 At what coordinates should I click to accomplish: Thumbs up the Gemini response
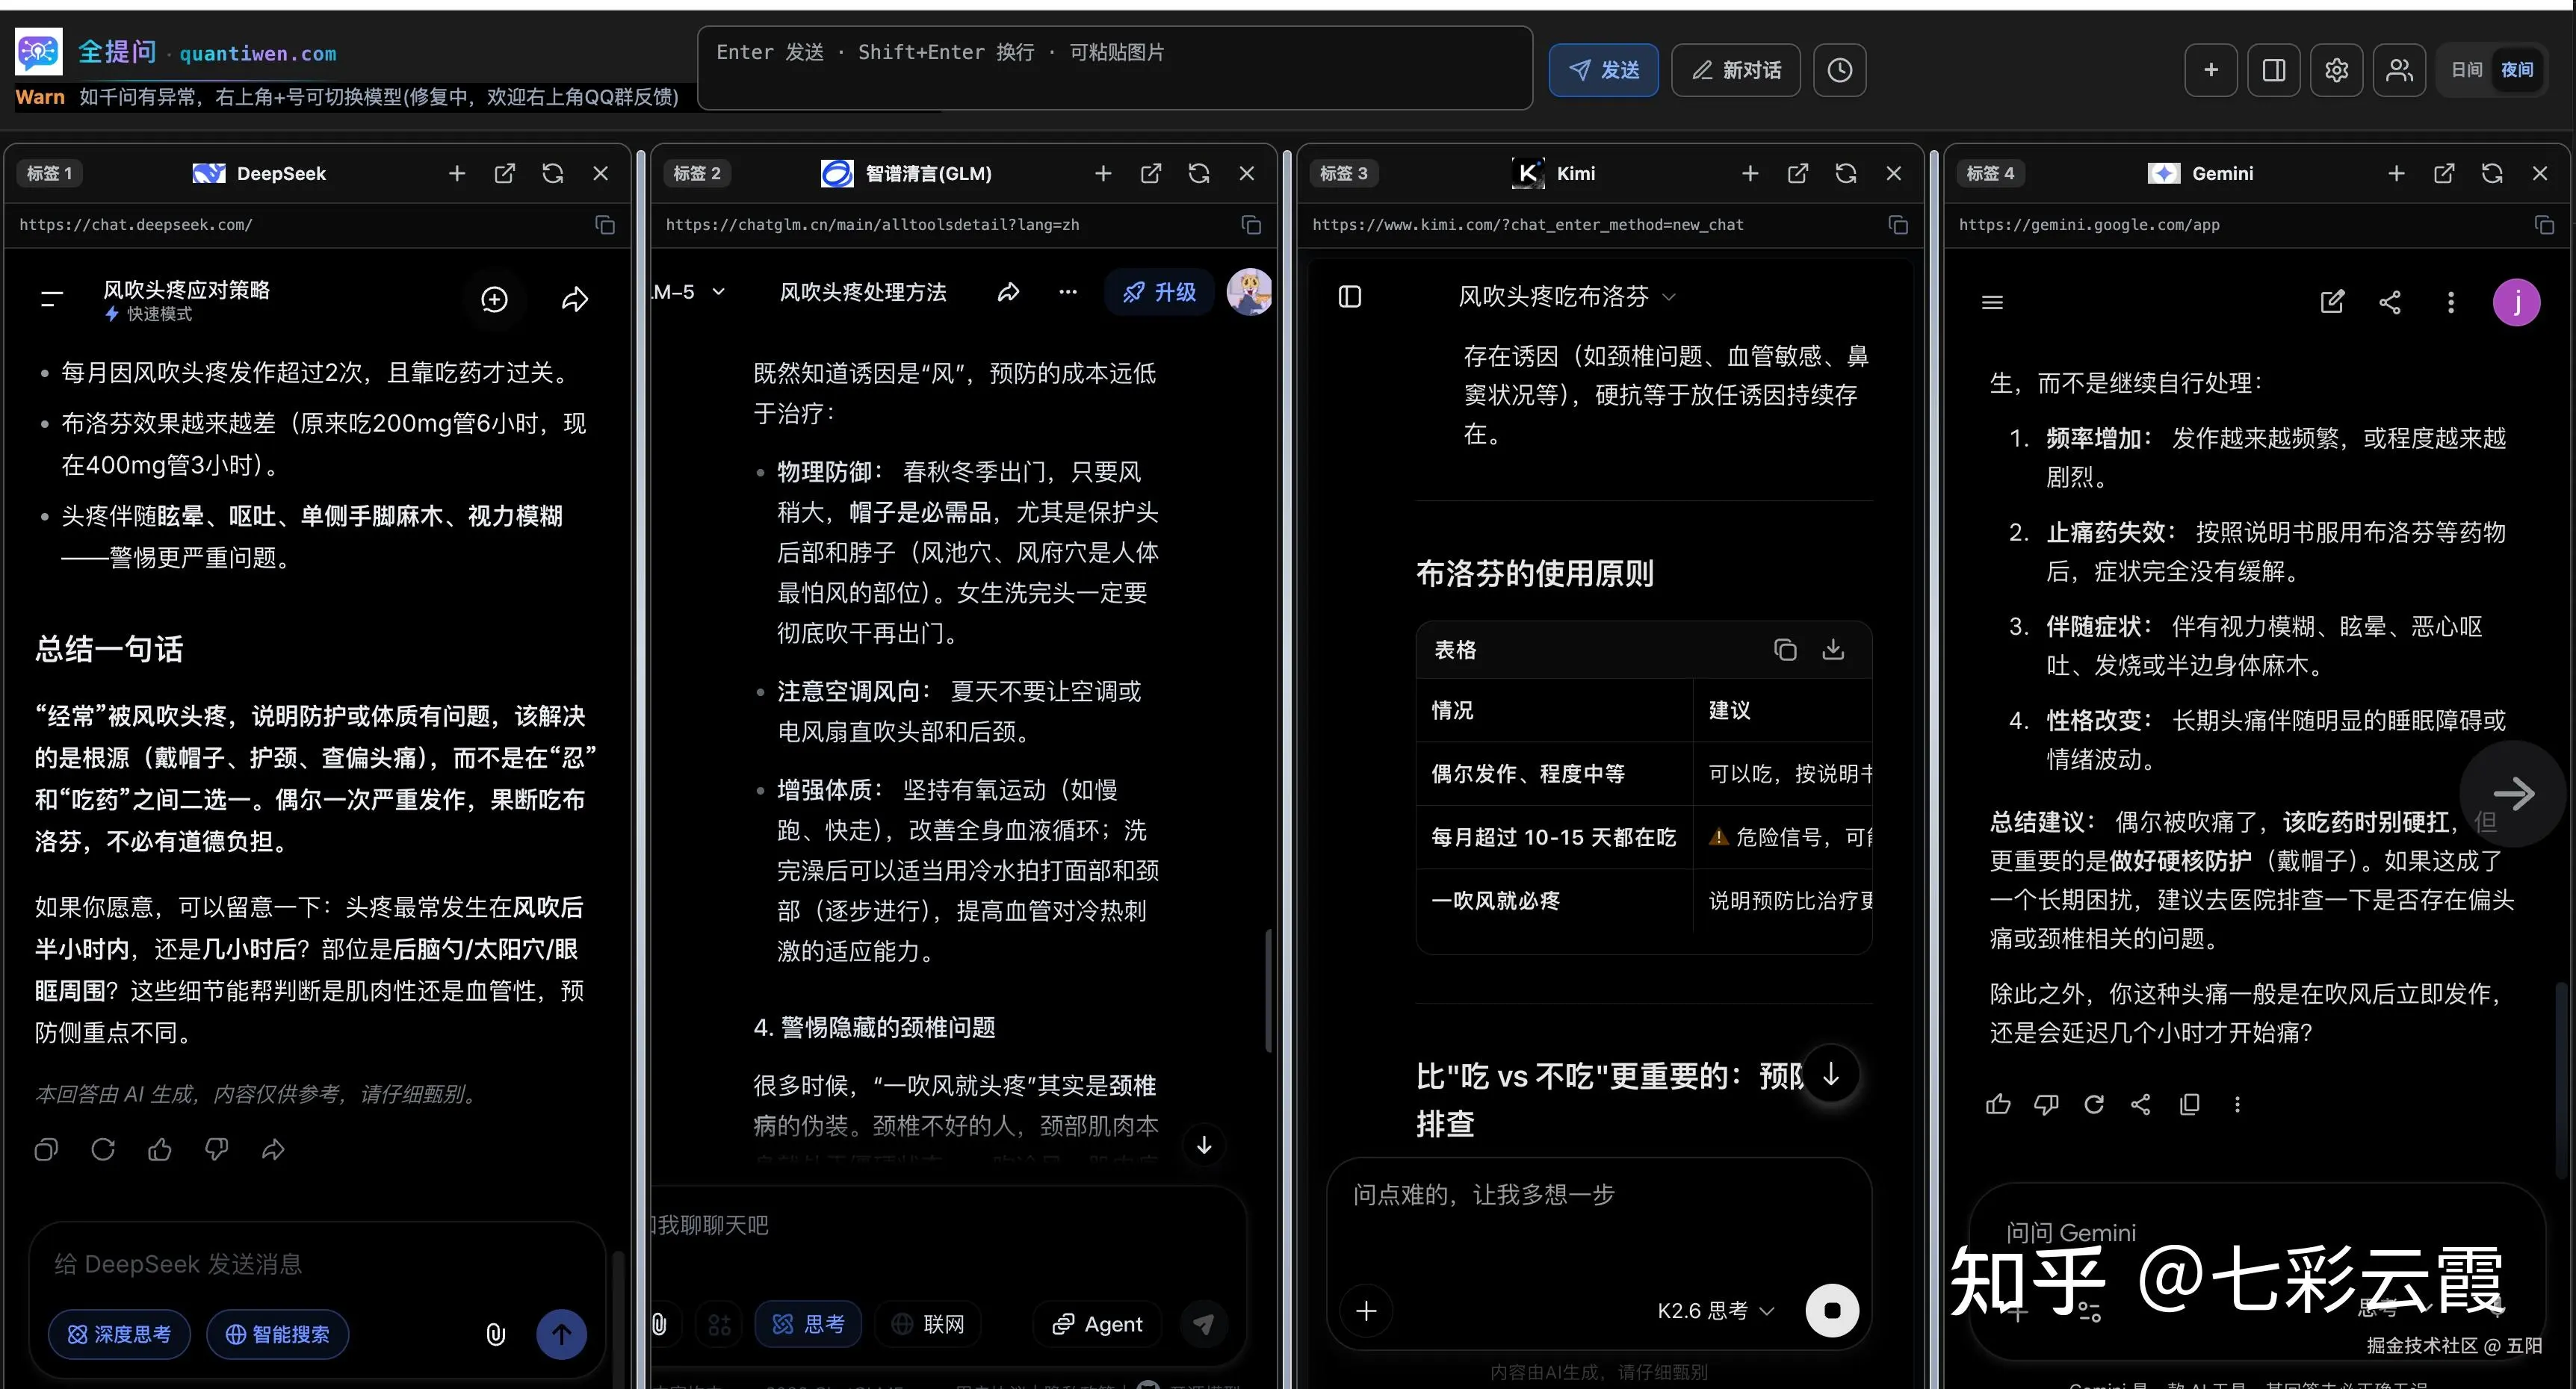click(x=1998, y=1104)
